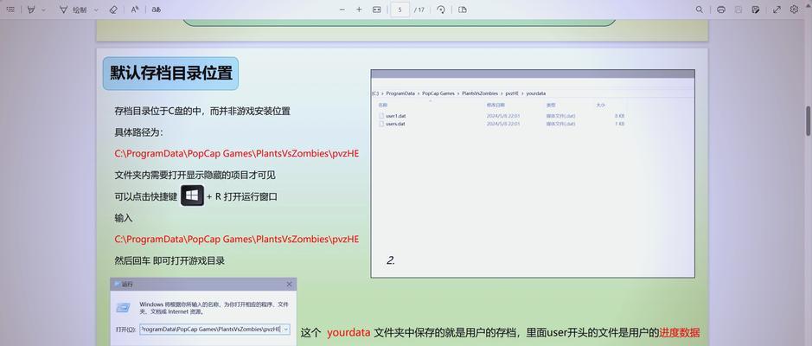Click the Run dialog image's close X

tap(289, 284)
